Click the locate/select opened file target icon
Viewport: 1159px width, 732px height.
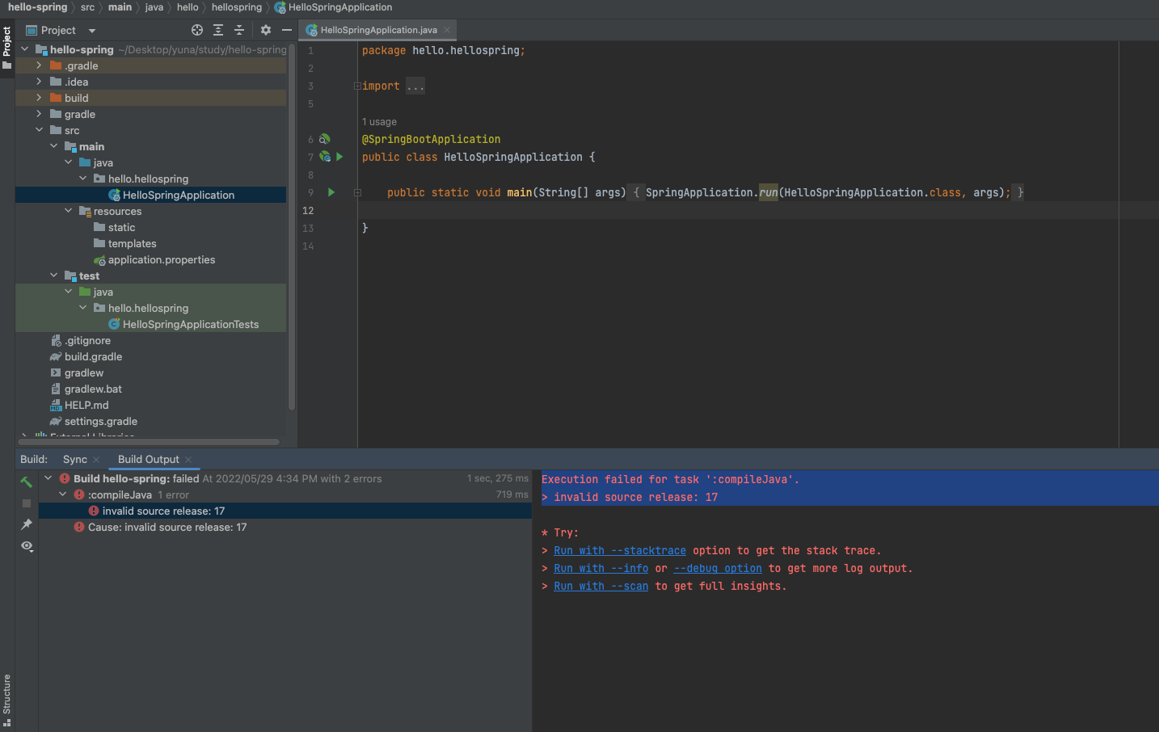(197, 30)
